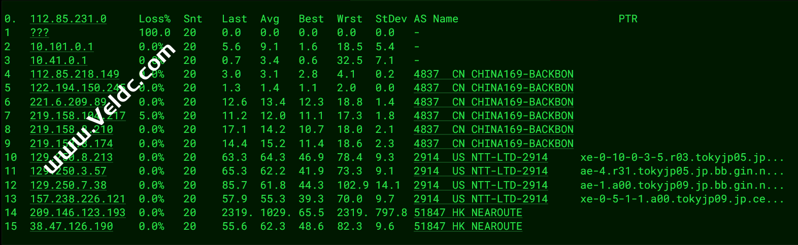Open the ??? unknown hop link
The height and width of the screenshot is (245, 798).
click(40, 32)
